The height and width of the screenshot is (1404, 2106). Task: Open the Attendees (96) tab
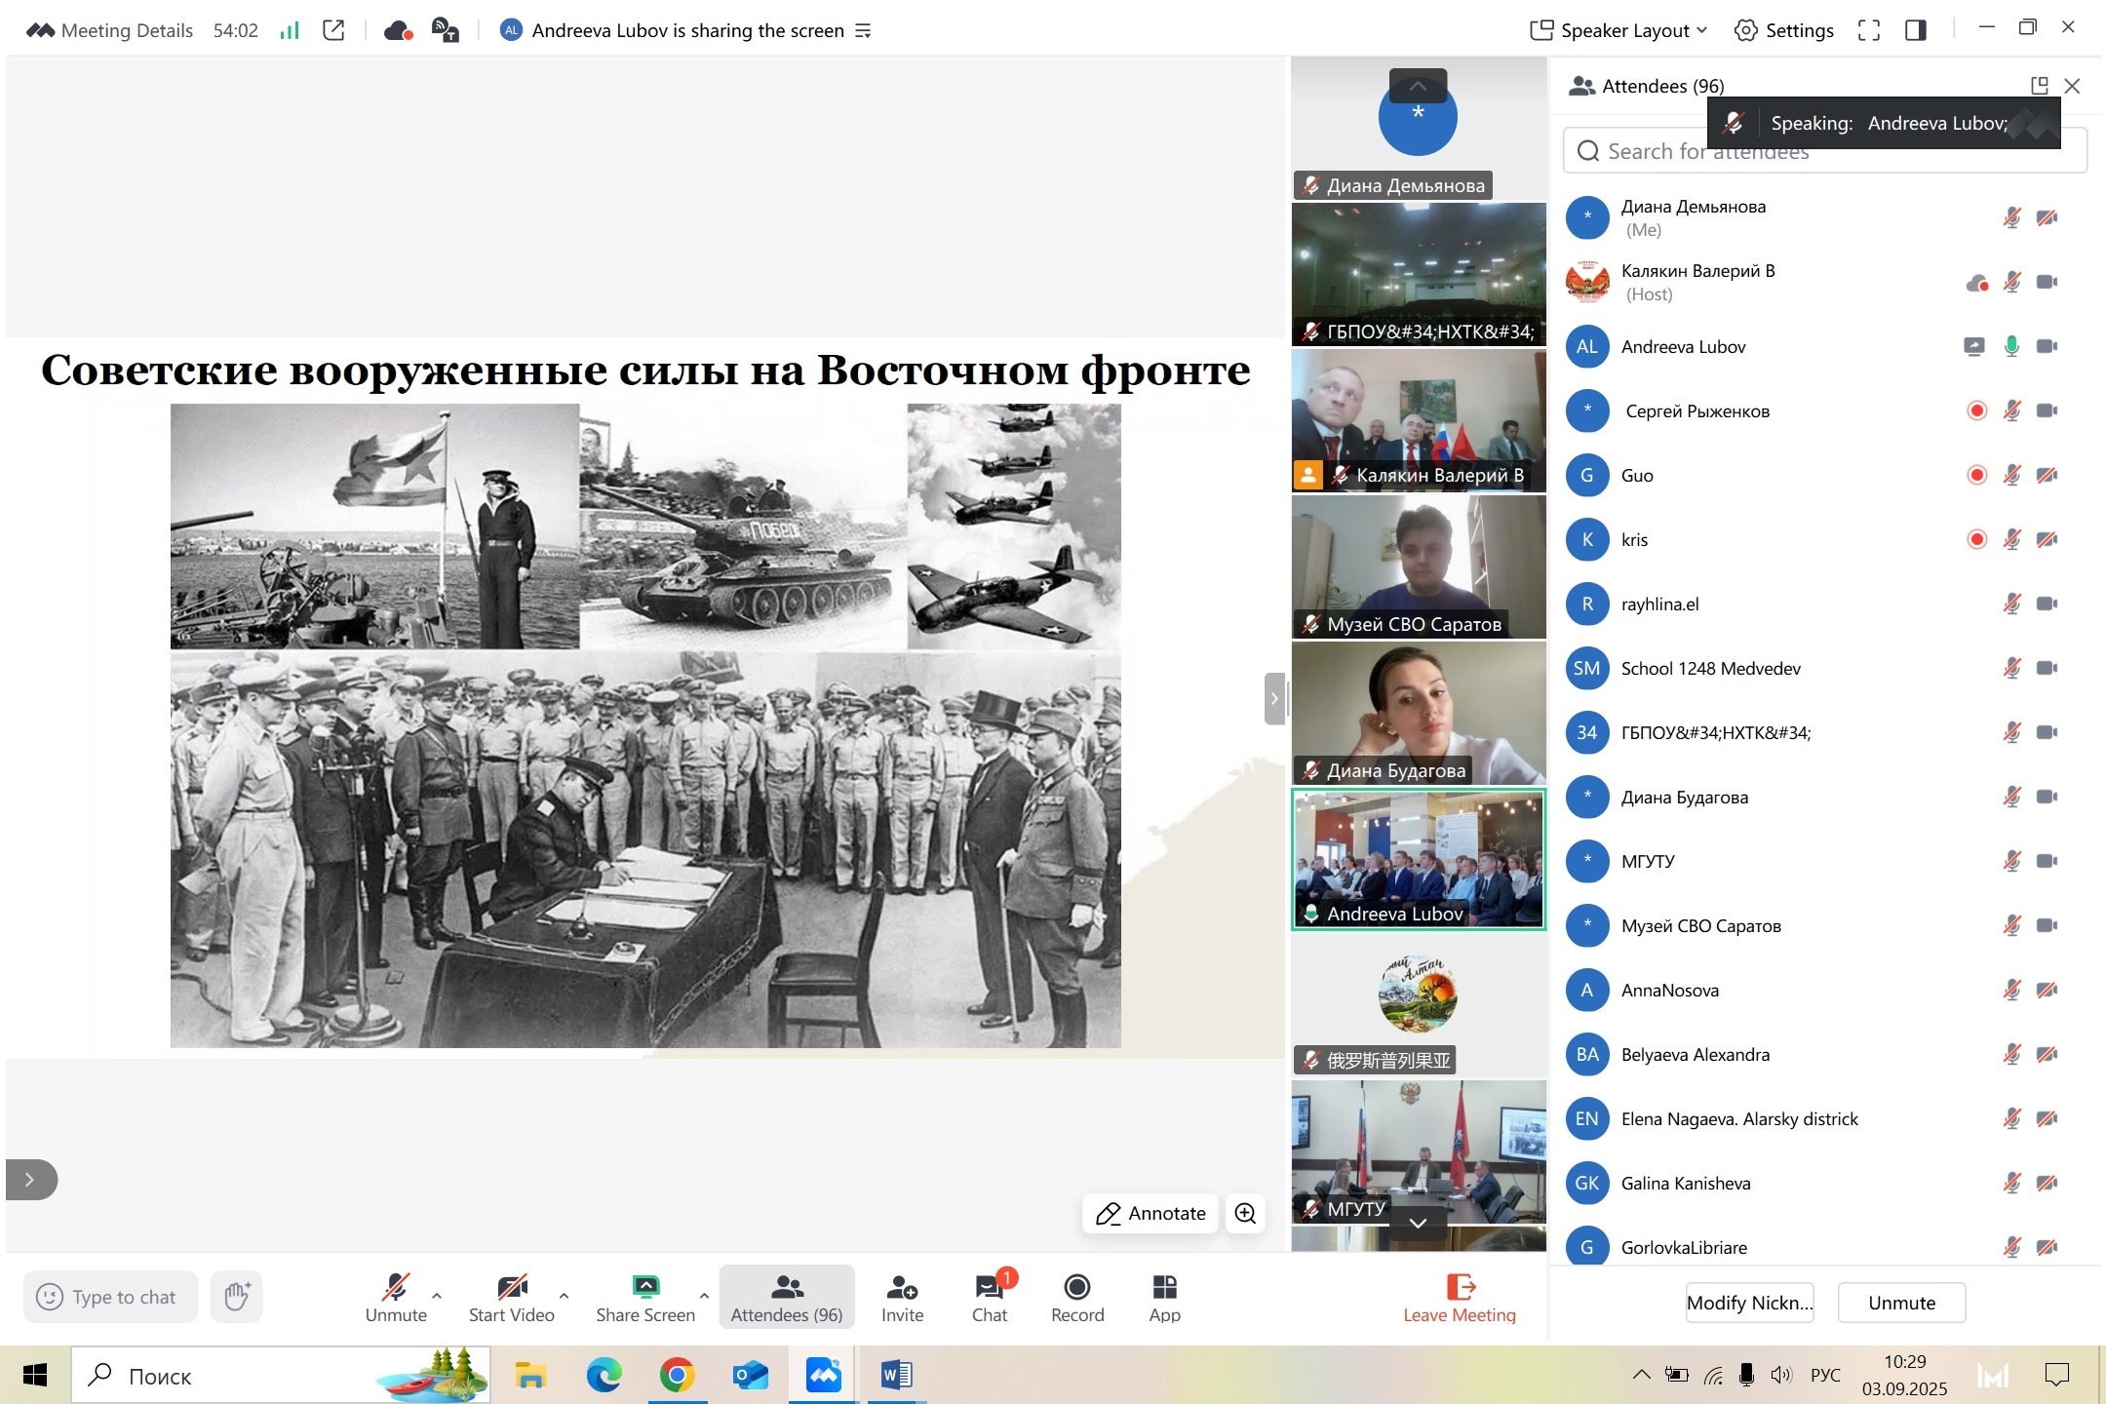(x=786, y=1297)
